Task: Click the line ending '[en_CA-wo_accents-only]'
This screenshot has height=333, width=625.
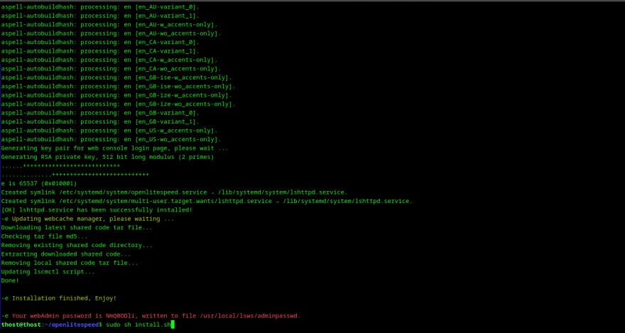Action: (x=112, y=68)
